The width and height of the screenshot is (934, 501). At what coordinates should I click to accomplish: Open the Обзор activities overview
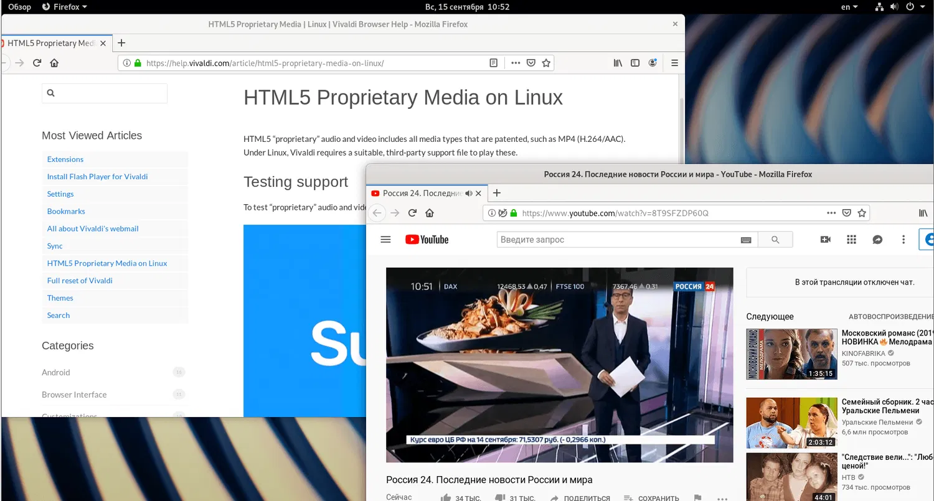(x=19, y=7)
